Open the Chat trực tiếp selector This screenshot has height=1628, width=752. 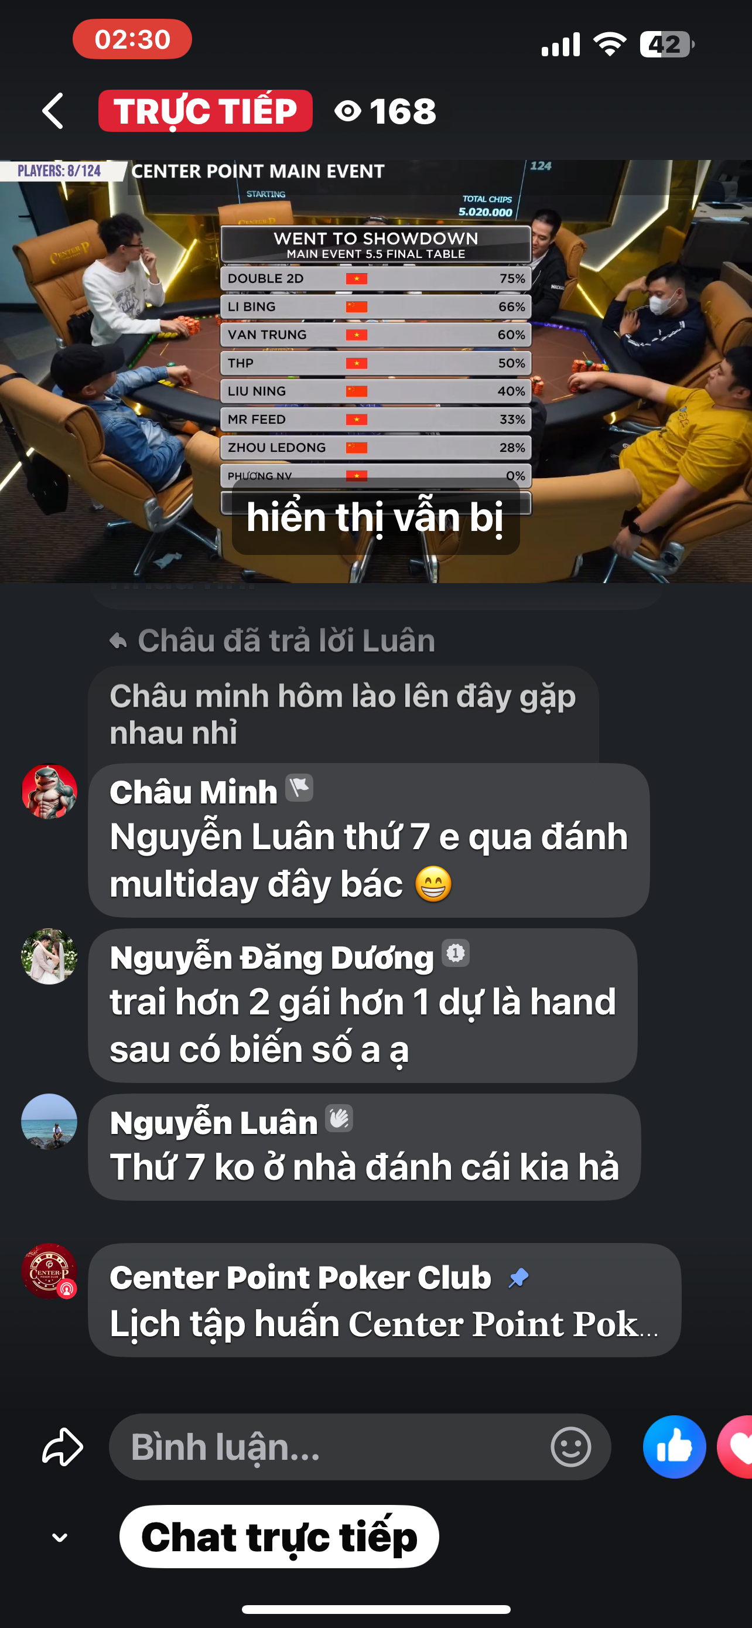click(x=279, y=1537)
